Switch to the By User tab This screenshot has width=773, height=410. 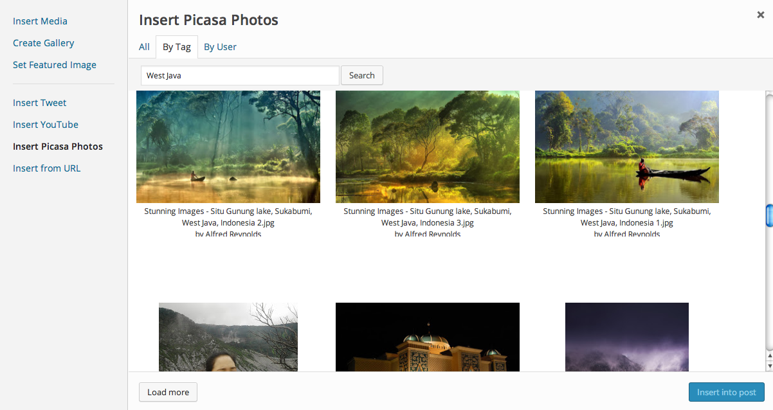pos(220,47)
